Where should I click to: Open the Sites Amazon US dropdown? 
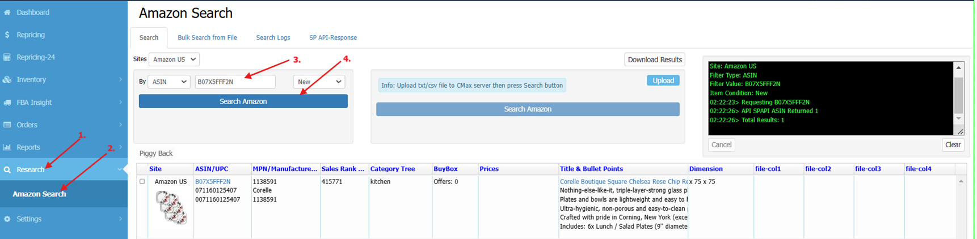(174, 59)
